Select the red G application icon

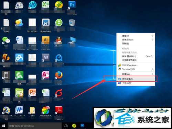coord(59,93)
